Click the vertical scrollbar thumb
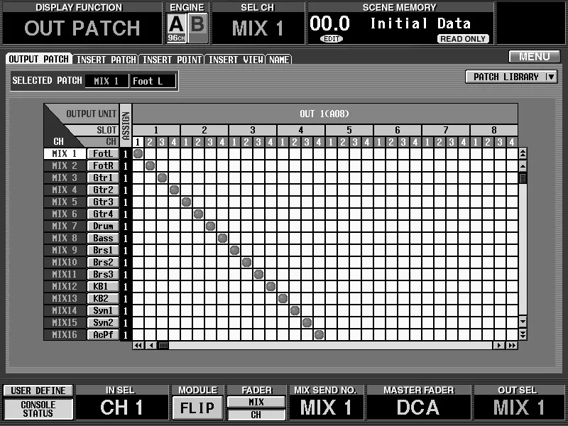The width and height of the screenshot is (568, 426). (x=523, y=179)
